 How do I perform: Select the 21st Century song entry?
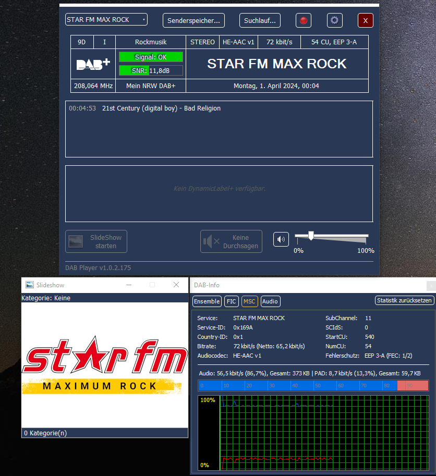[161, 108]
